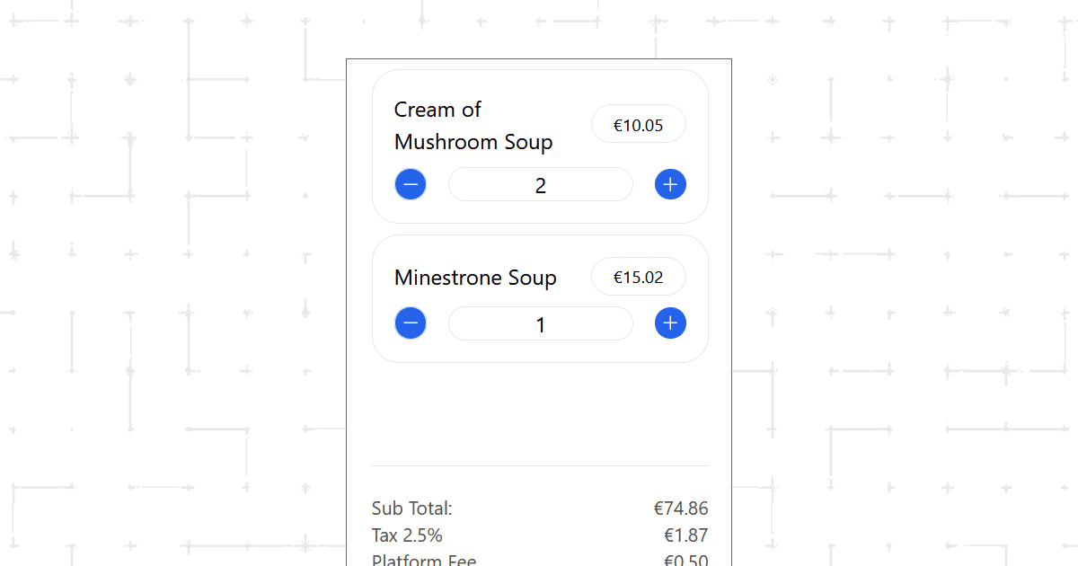Decrease Cream of Mushroom Soup quantity
Screen dimensions: 1078x566
click(x=411, y=184)
